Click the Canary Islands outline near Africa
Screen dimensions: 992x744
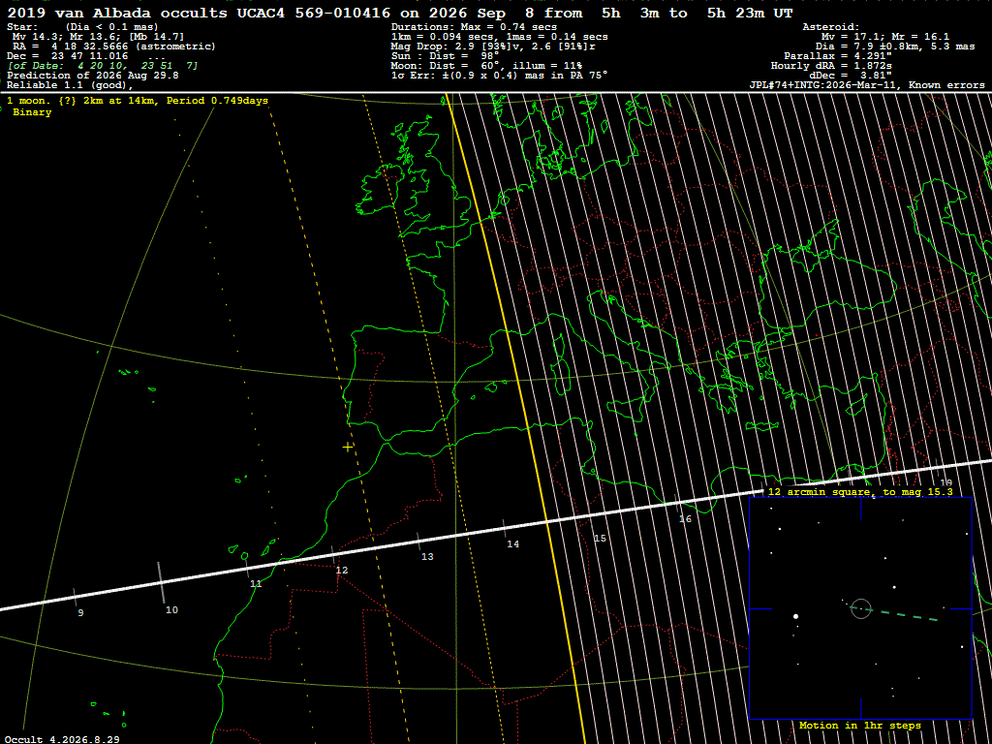[x=253, y=548]
